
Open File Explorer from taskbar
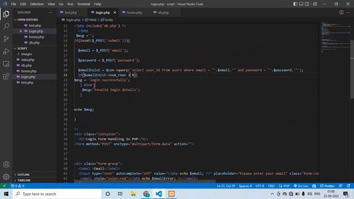point(133,194)
